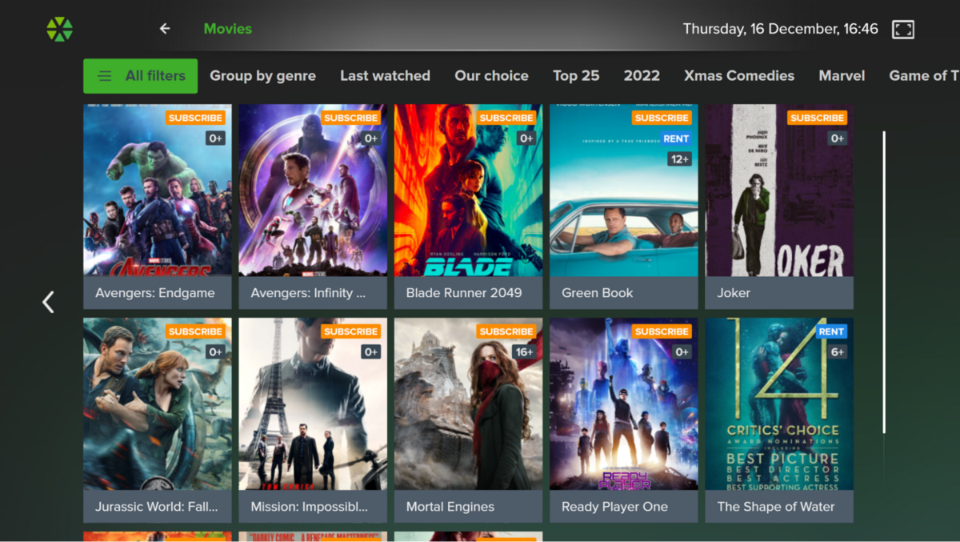This screenshot has width=960, height=542.
Task: Click the Movies section title
Action: tap(228, 29)
